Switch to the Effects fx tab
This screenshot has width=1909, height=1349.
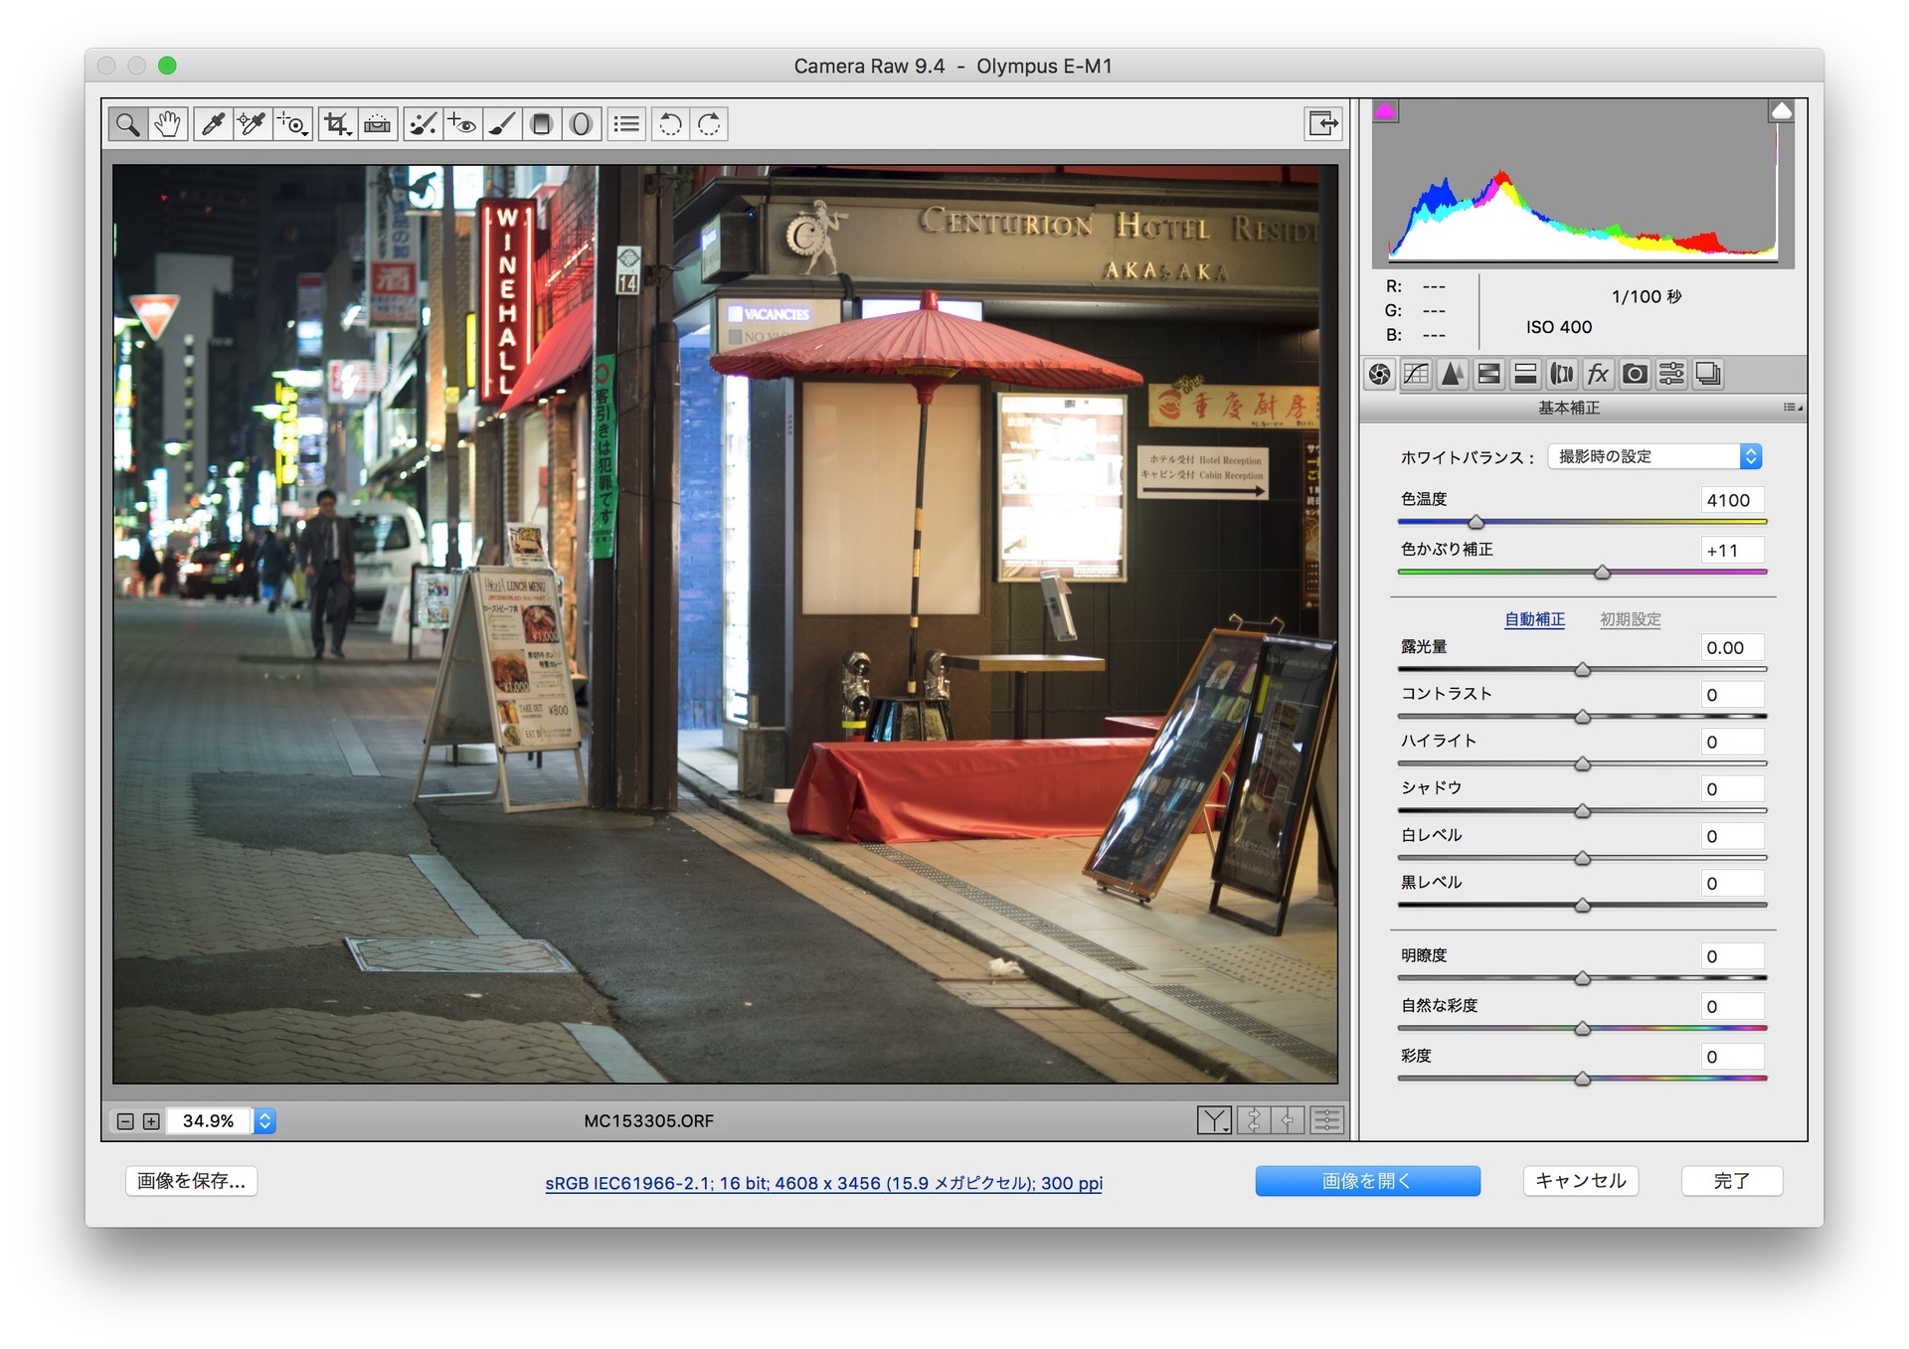(1598, 375)
